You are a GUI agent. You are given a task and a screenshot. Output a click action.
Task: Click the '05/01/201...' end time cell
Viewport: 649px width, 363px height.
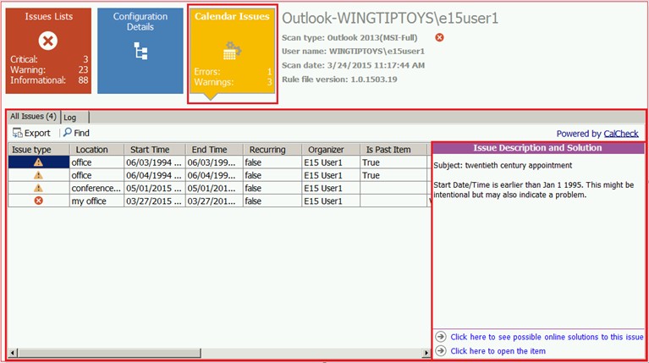click(214, 188)
